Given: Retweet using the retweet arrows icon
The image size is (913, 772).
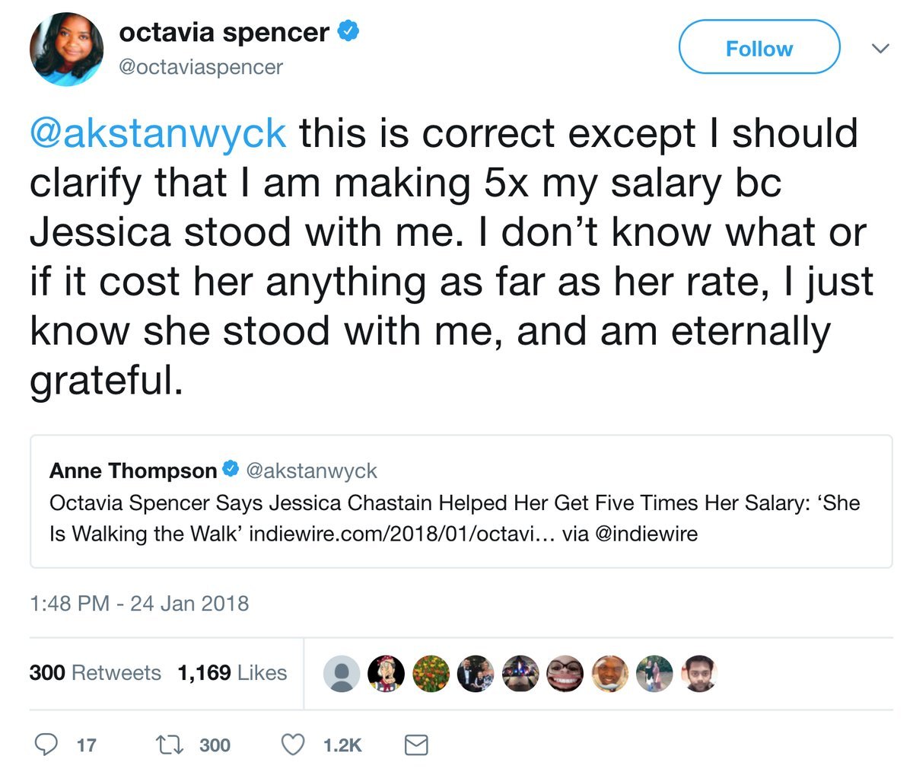Looking at the screenshot, I should pyautogui.click(x=168, y=744).
